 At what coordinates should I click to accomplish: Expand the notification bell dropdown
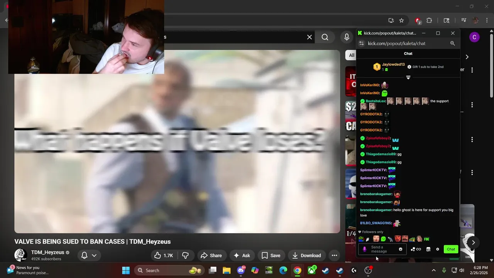tap(89, 255)
